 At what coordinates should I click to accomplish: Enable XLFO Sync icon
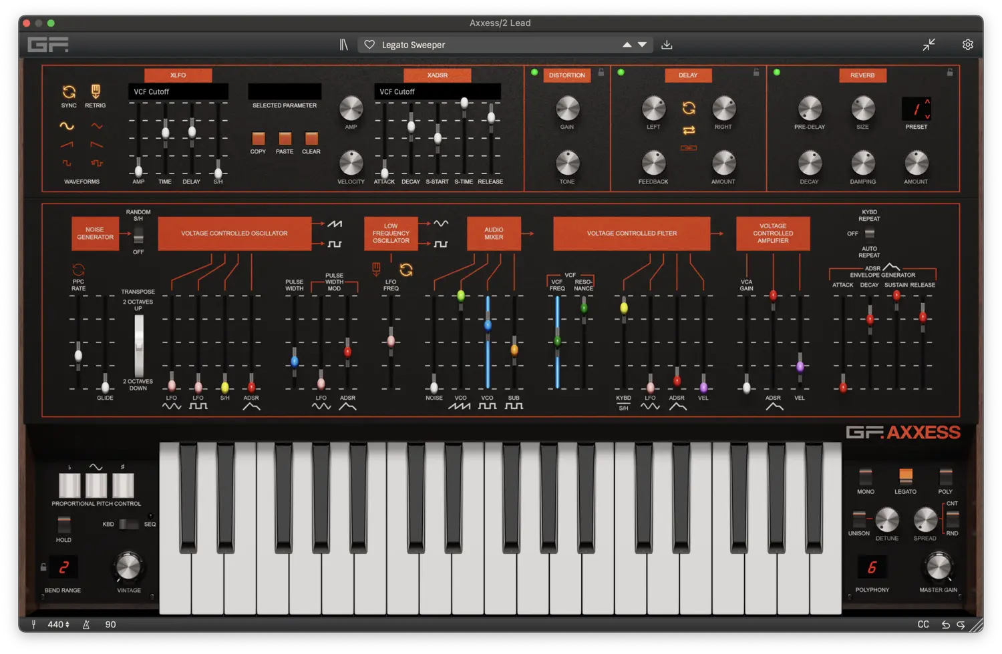click(69, 92)
